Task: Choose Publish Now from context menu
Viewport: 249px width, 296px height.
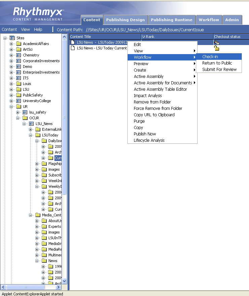Action: pyautogui.click(x=162, y=134)
